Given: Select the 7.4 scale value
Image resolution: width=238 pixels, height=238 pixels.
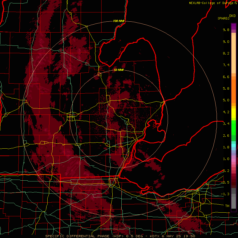Looking at the screenshot, I should tap(226, 65).
